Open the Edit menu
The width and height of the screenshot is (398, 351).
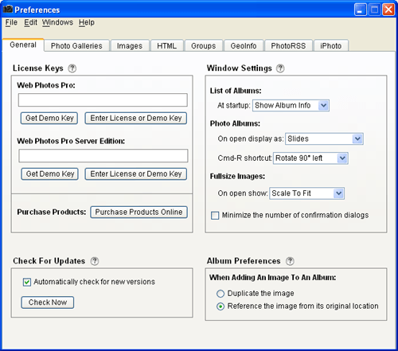point(30,22)
